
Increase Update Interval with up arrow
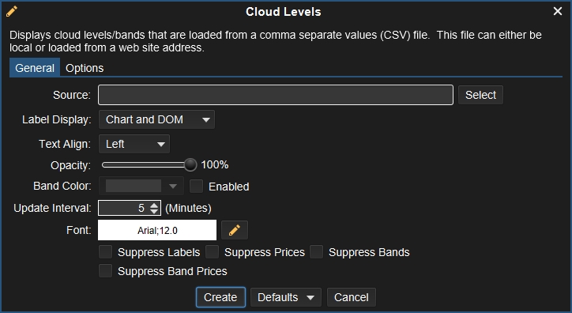pyautogui.click(x=154, y=205)
